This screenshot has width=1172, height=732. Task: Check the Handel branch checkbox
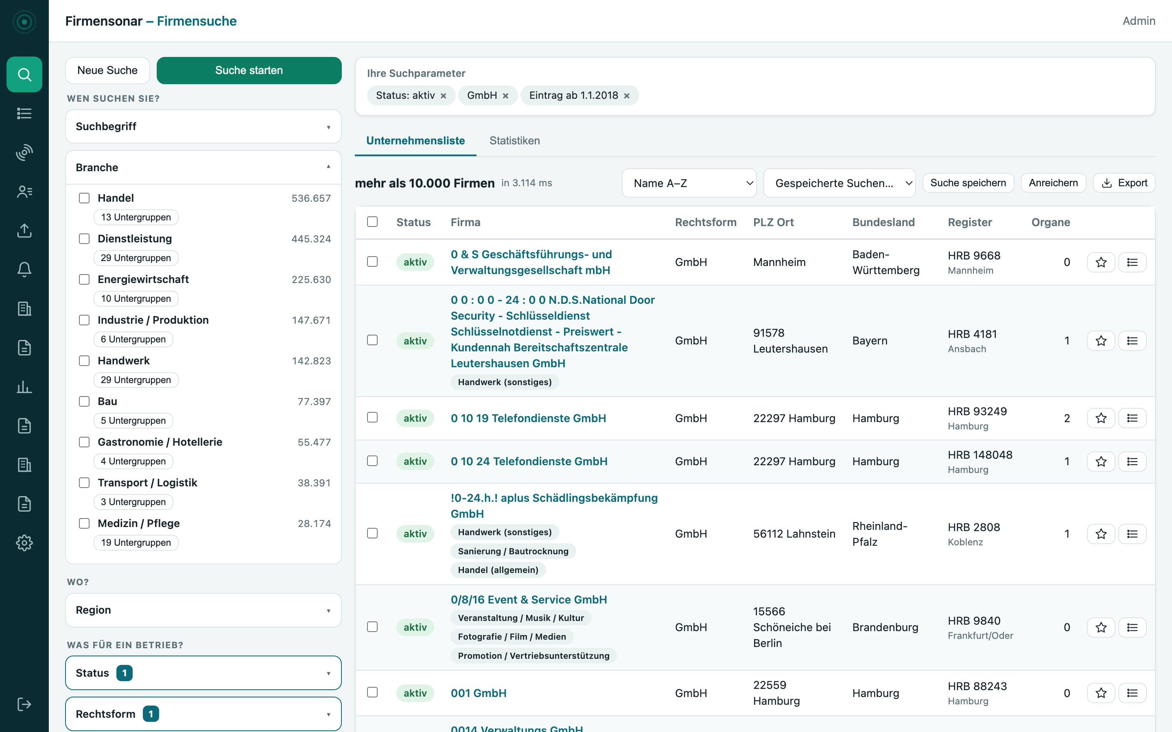[x=84, y=198]
